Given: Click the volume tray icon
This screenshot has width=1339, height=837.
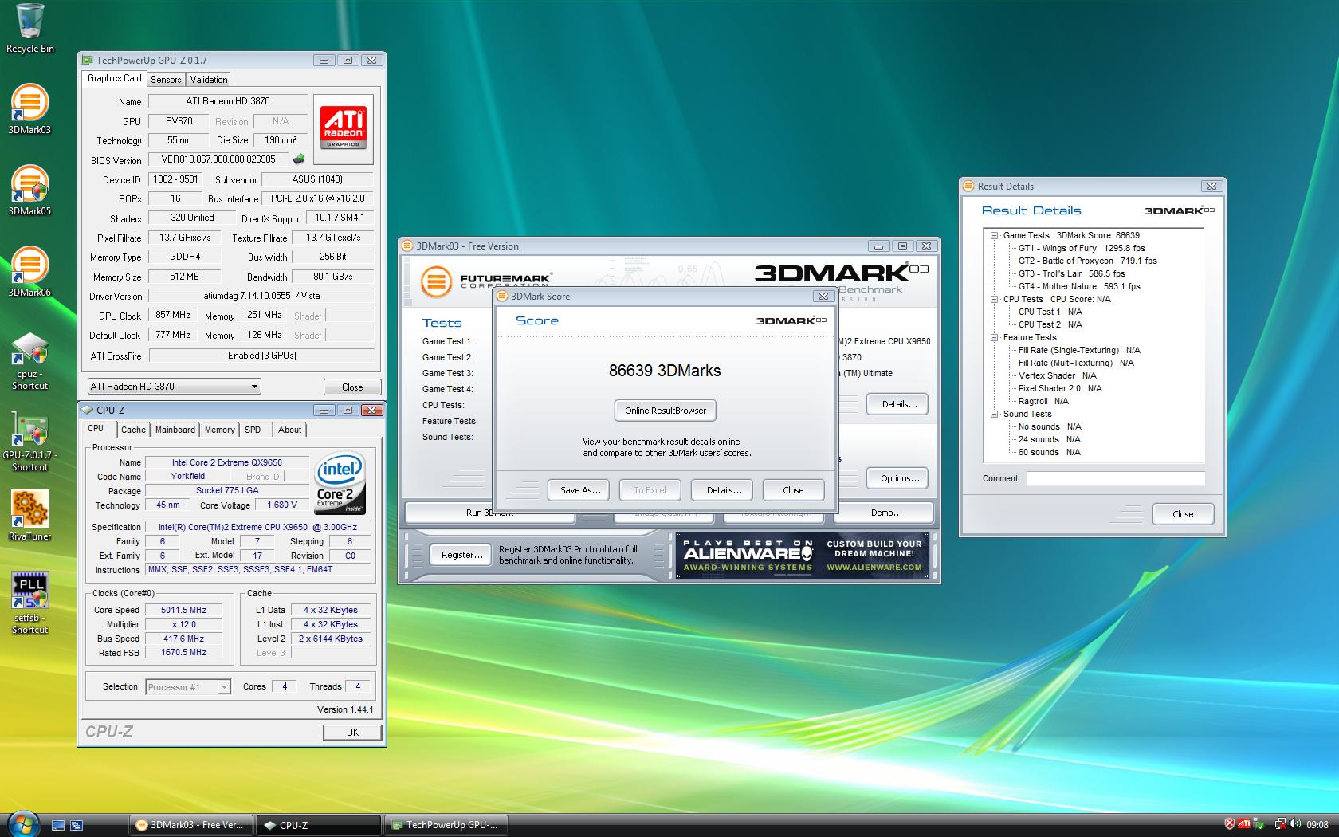Looking at the screenshot, I should (x=1295, y=824).
